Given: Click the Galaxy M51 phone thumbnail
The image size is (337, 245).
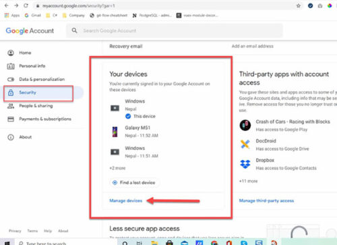Looking at the screenshot, I should [115, 132].
